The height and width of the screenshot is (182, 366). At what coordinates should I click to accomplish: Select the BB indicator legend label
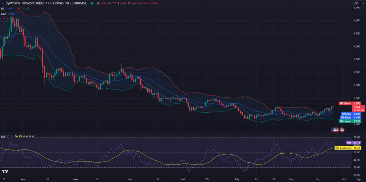[x=2, y=9]
